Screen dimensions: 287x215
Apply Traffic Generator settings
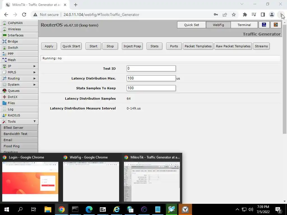pyautogui.click(x=49, y=46)
